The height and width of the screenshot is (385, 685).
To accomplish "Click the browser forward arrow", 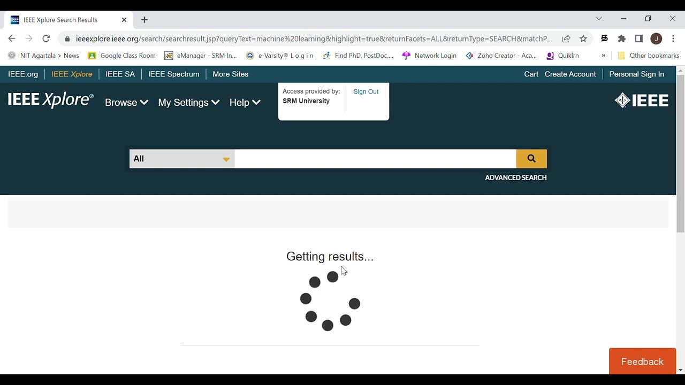I will point(29,38).
